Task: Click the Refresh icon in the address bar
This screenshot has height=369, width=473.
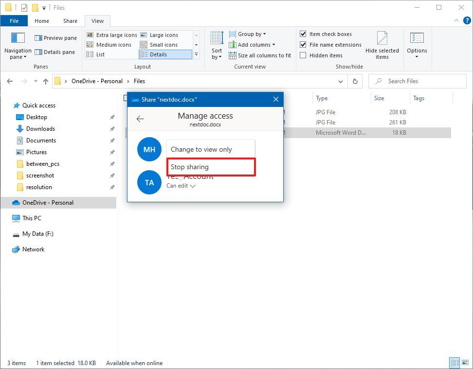Action: click(355, 81)
